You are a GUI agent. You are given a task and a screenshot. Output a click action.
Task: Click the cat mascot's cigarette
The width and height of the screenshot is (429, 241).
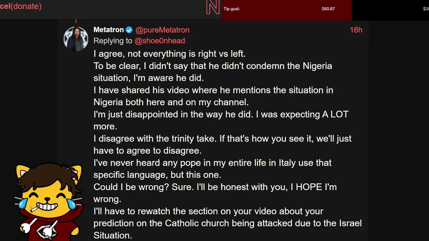pyautogui.click(x=35, y=209)
